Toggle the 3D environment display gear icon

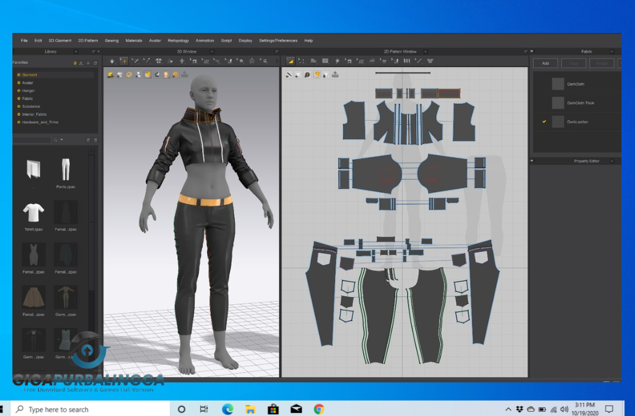128,74
